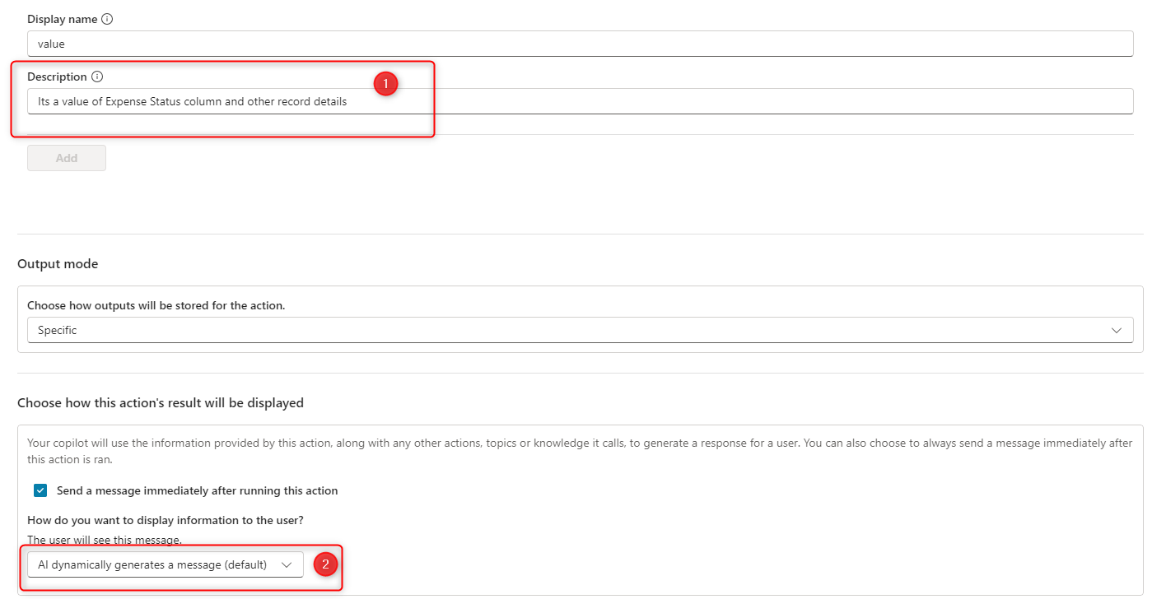
Task: Click the chevron arrow in the Output mode dropdown
Action: click(x=1117, y=330)
